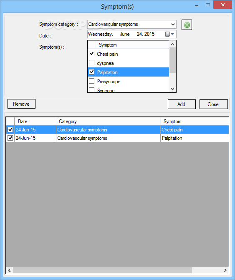Screen dimensions: 235x280
Task: Check the Presyncope checkbox
Action: tap(92, 81)
